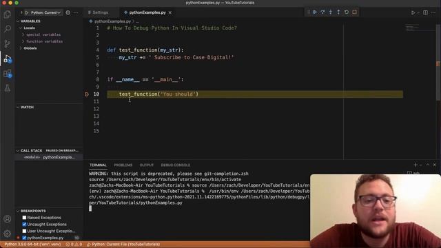Click the PAUSED ON BREAKPOINT label in Call Stack

[62, 151]
